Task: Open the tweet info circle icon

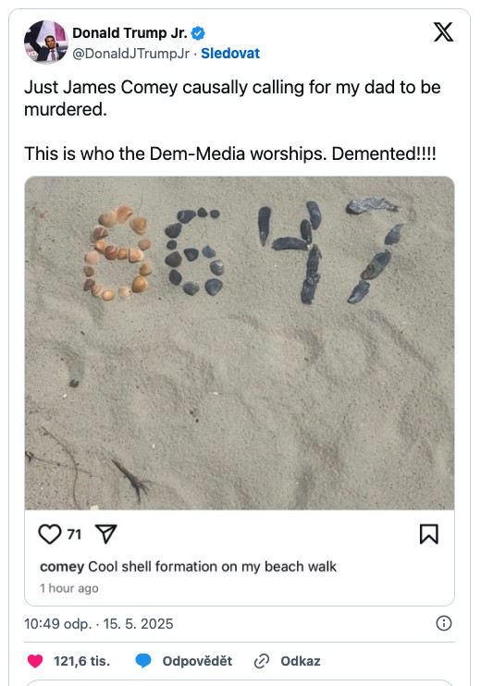Action: [x=444, y=623]
